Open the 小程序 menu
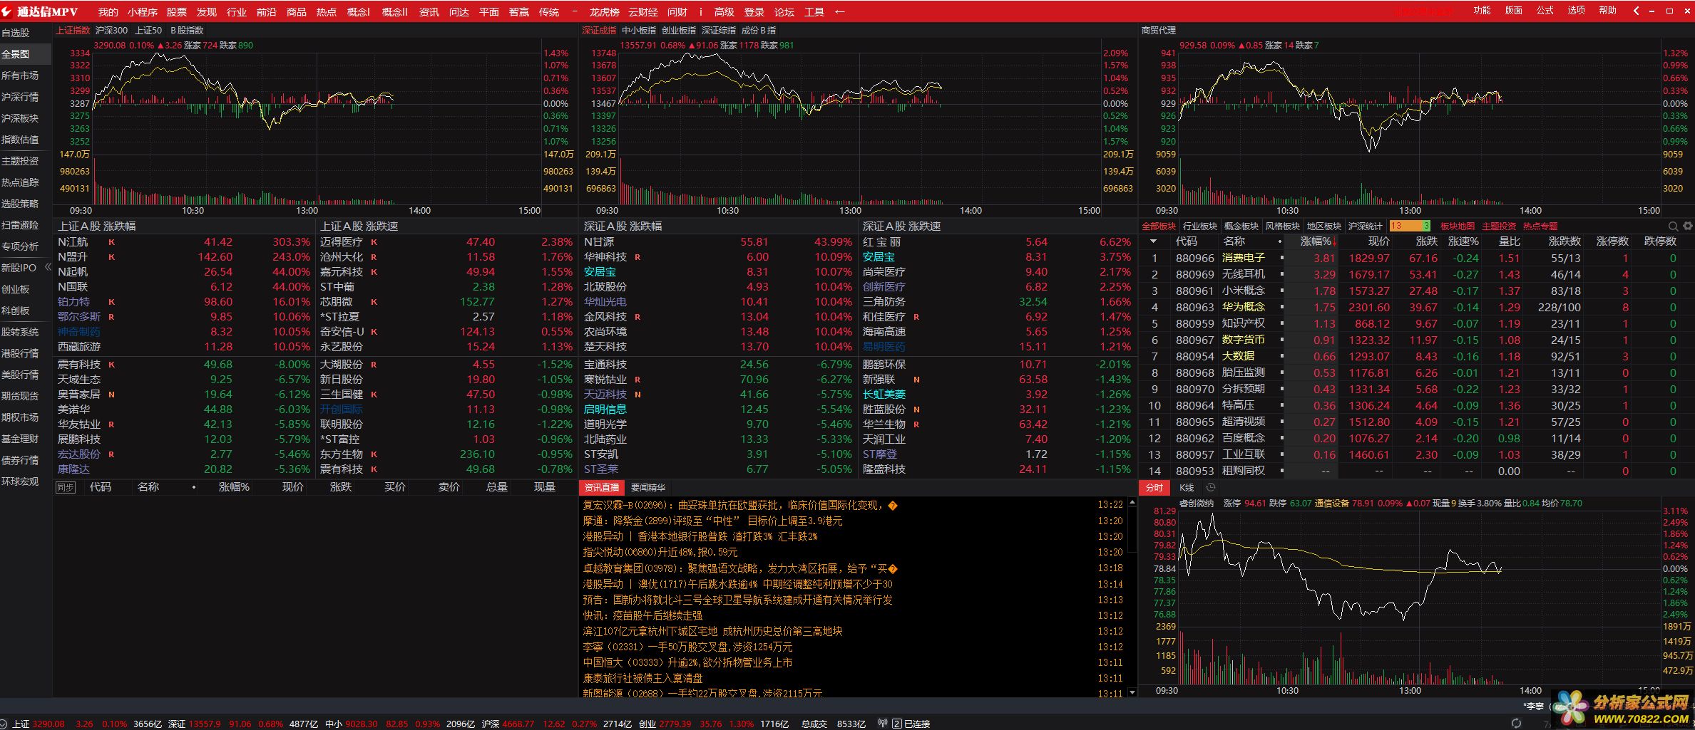Screen dimensions: 1695x730 tap(143, 12)
